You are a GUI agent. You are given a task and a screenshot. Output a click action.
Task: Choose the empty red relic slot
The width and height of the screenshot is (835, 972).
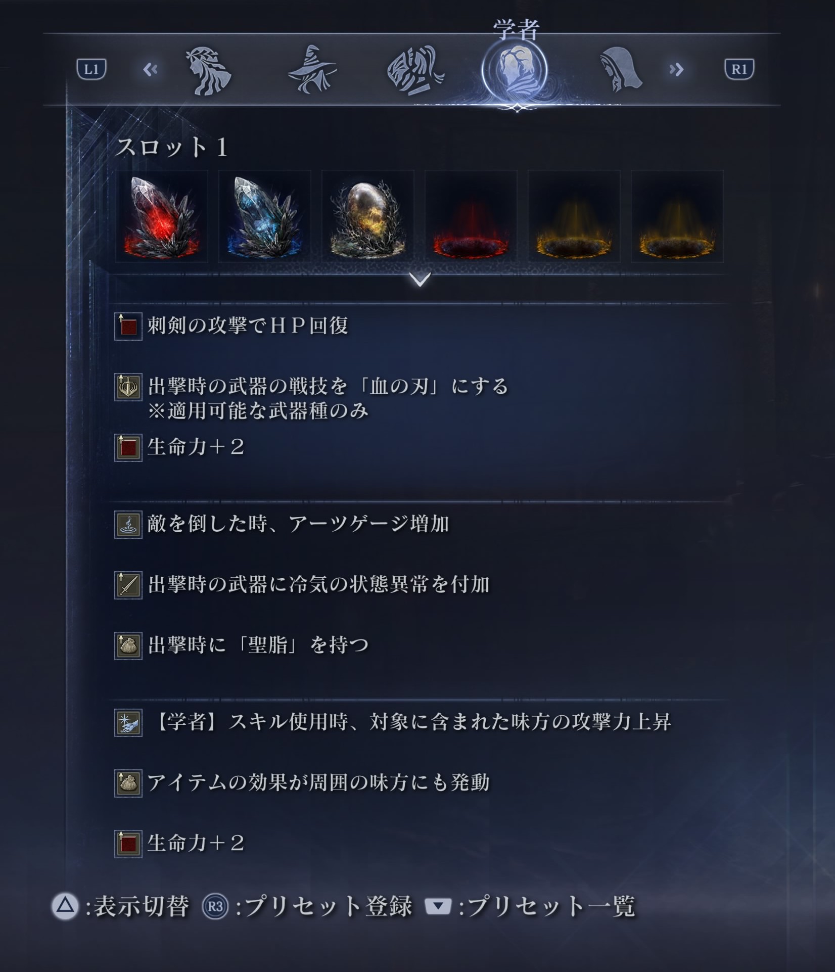click(x=471, y=216)
